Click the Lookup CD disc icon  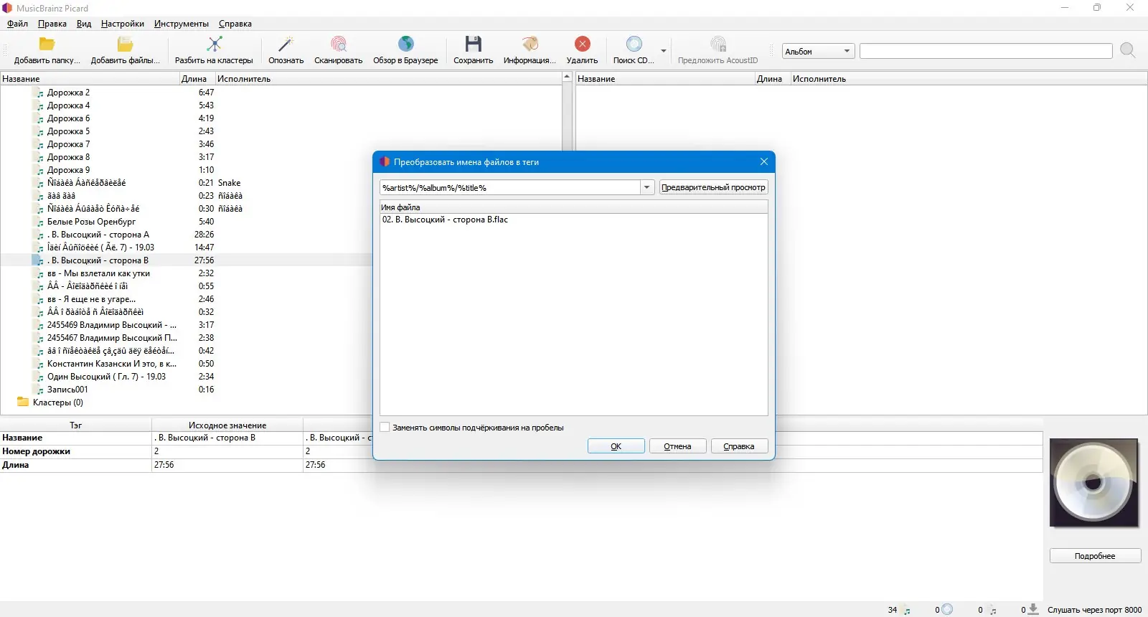click(x=634, y=44)
